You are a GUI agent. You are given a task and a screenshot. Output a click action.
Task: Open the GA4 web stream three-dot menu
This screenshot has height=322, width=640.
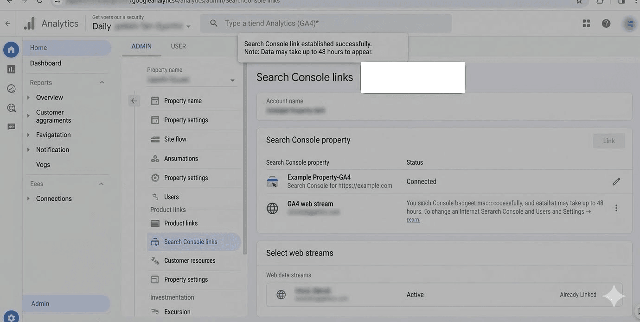[x=616, y=208]
